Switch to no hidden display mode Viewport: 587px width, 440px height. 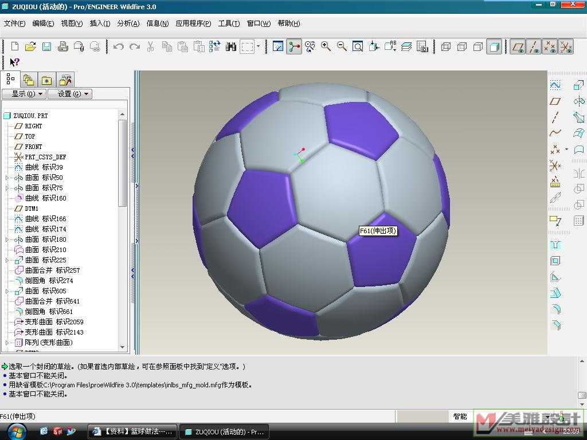pos(478,47)
